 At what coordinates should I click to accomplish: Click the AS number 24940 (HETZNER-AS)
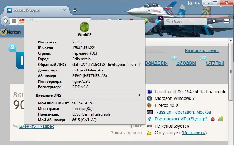[x=89, y=76]
